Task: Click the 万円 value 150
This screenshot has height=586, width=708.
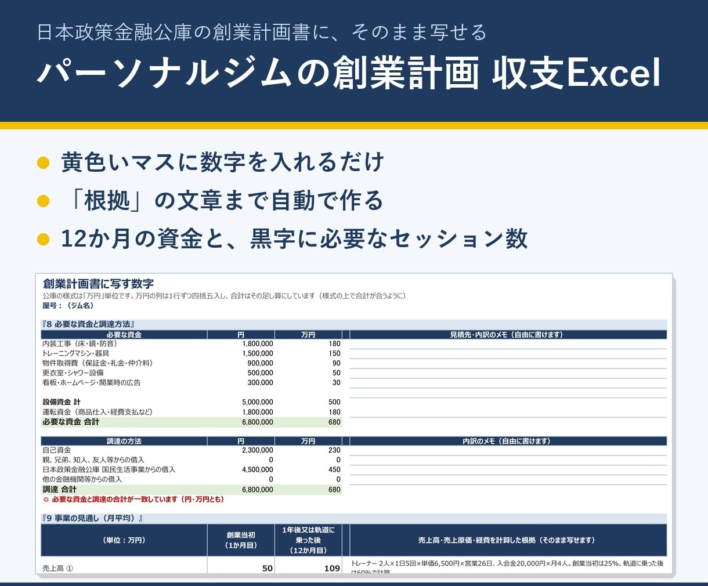Action: click(x=334, y=353)
